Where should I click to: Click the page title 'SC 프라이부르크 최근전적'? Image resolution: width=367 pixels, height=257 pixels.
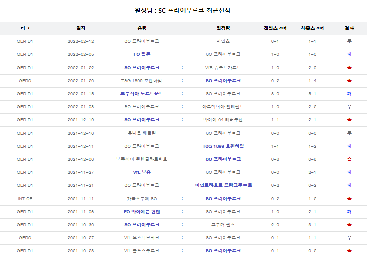click(195, 10)
